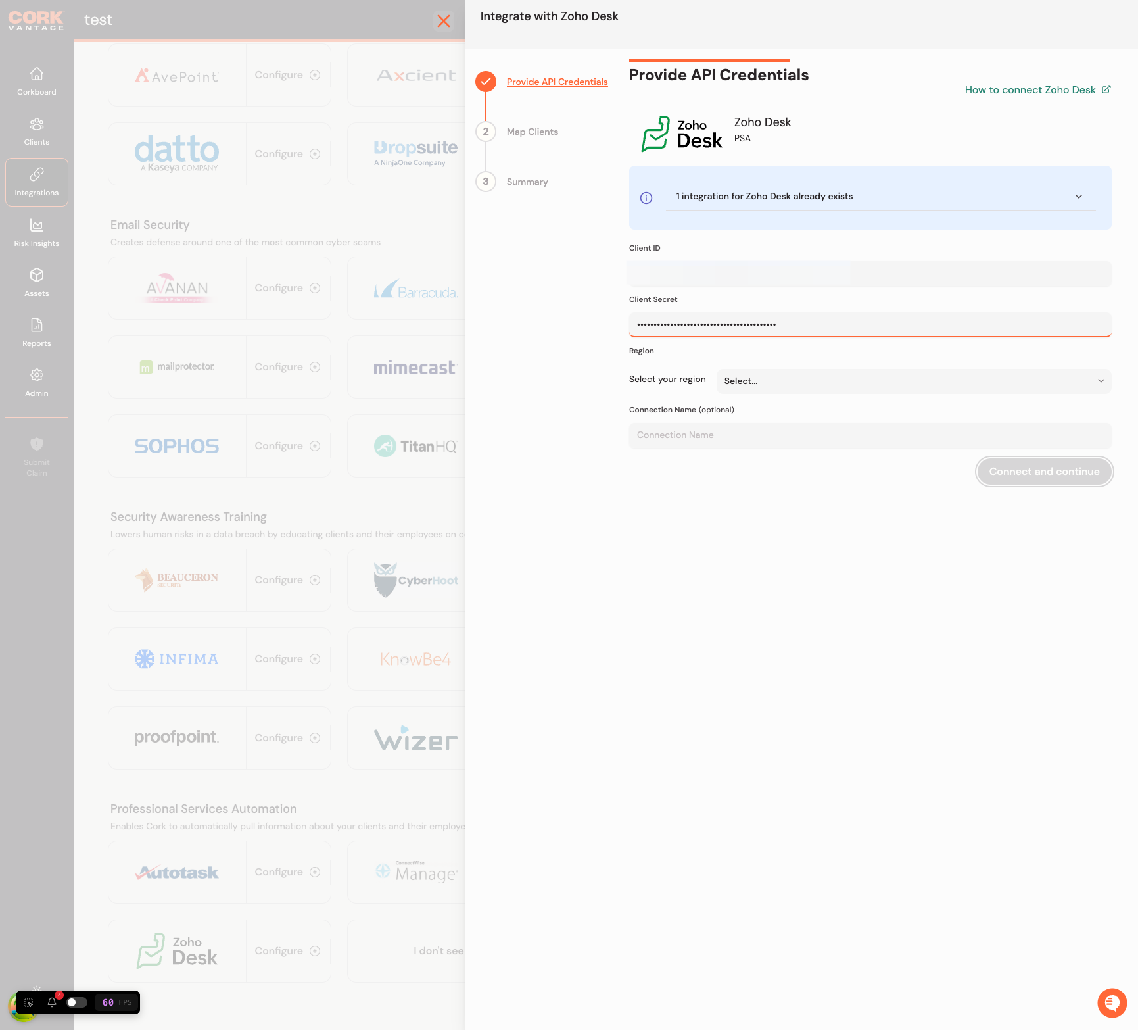The width and height of the screenshot is (1138, 1030).
Task: Click the Cork Vantage logo
Action: [x=36, y=20]
